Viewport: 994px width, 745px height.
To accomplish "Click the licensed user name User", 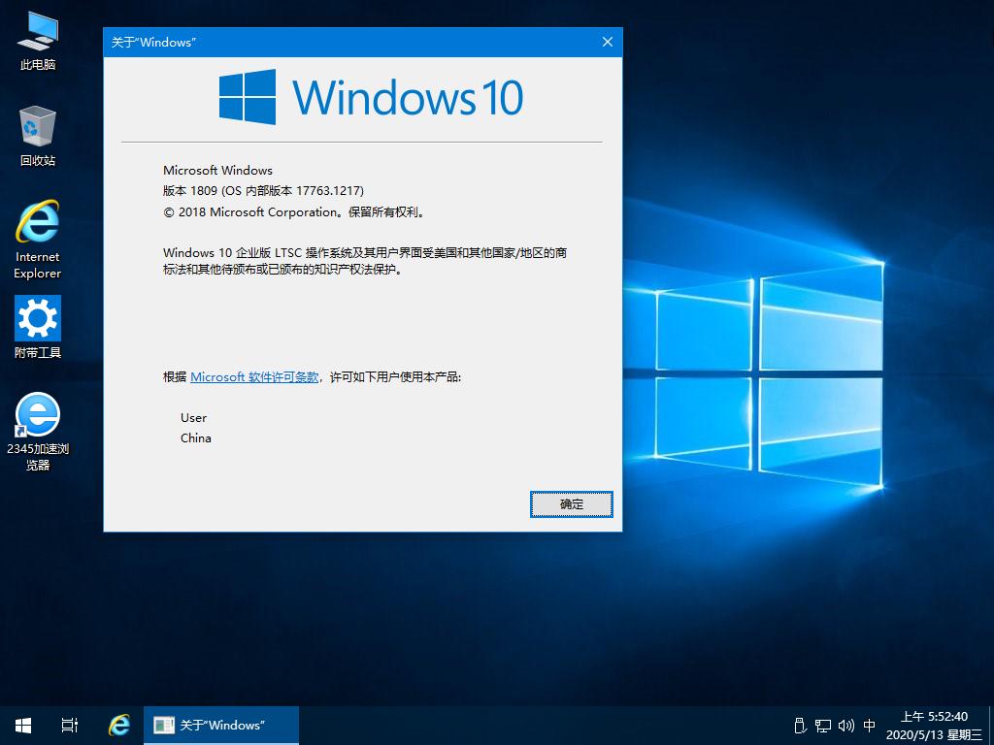I will tap(193, 417).
